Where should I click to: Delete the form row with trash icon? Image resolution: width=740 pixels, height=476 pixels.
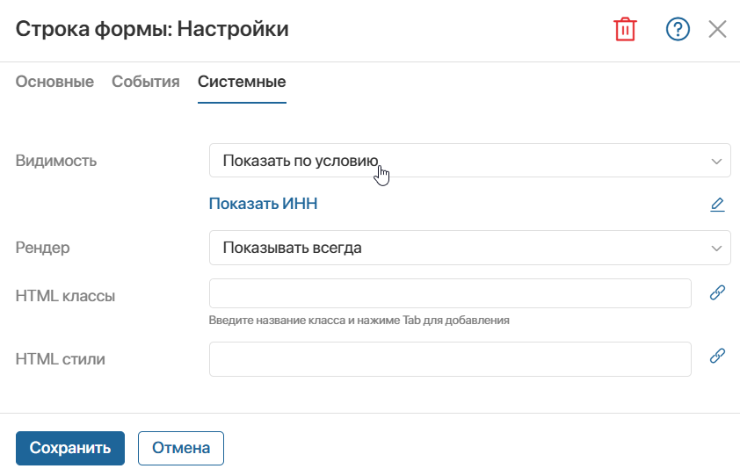point(626,29)
